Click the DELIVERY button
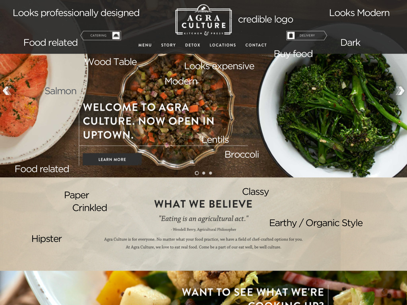Screen dimensions: 407x305 306,35
